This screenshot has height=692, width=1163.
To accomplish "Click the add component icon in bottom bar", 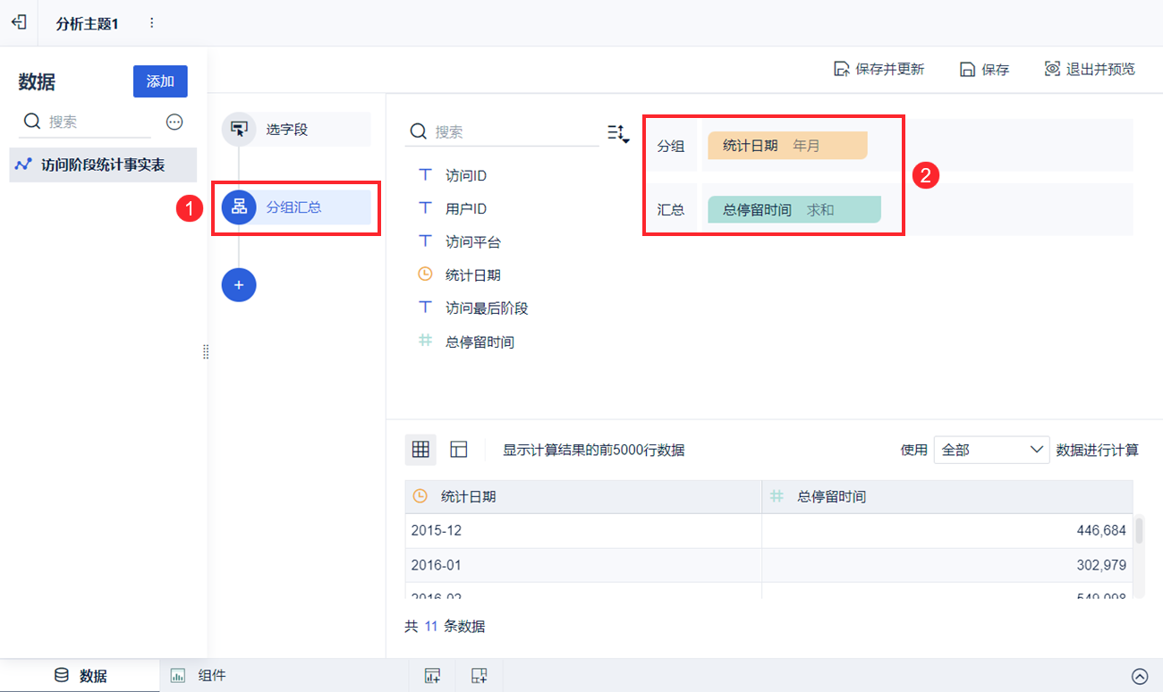I will [x=432, y=676].
